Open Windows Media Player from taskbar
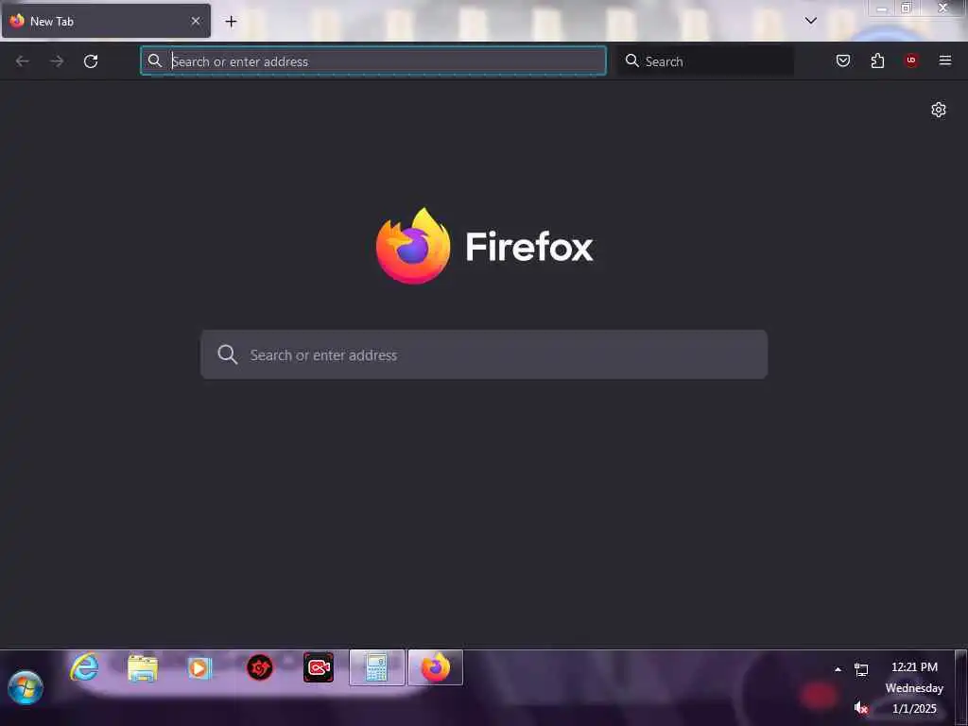Viewport: 968px width, 726px height. click(x=199, y=668)
